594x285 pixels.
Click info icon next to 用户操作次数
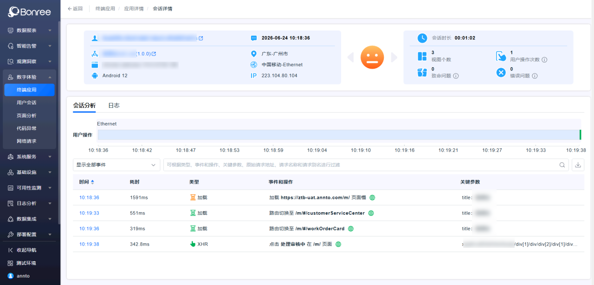click(544, 60)
